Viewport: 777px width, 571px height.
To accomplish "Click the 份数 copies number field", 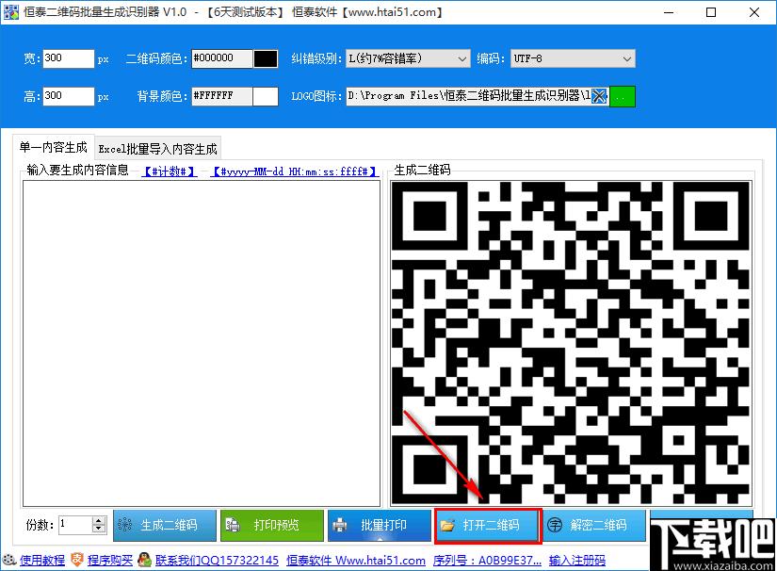I will tap(76, 525).
